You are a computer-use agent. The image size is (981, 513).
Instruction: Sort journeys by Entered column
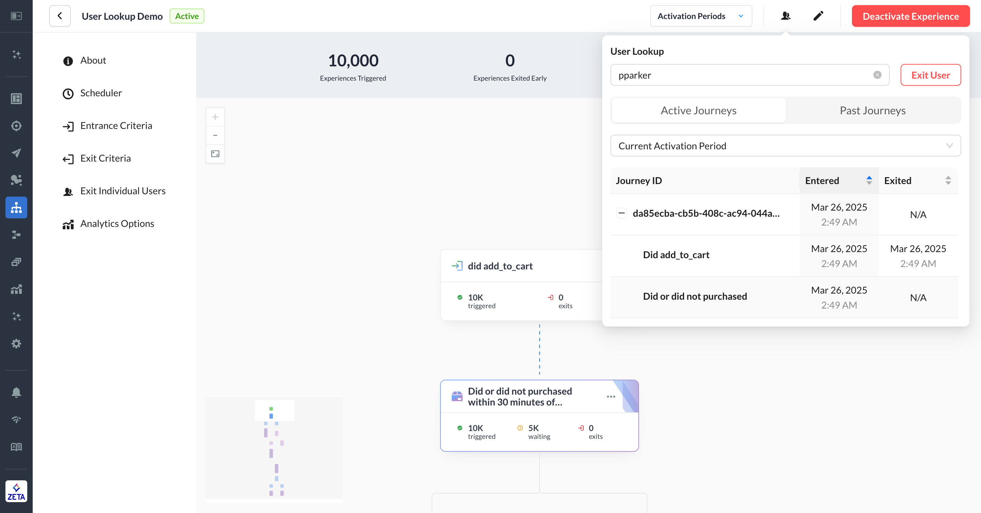click(x=869, y=180)
